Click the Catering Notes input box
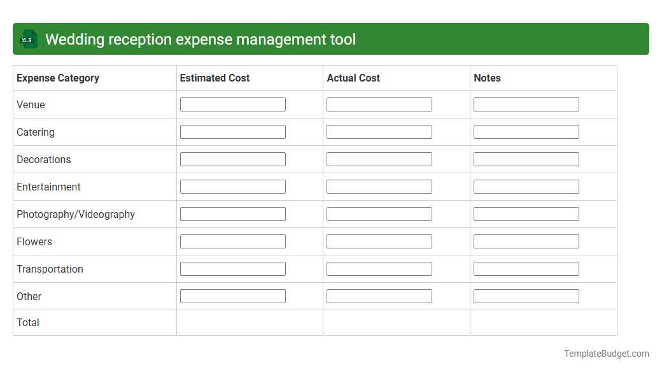 click(x=526, y=131)
